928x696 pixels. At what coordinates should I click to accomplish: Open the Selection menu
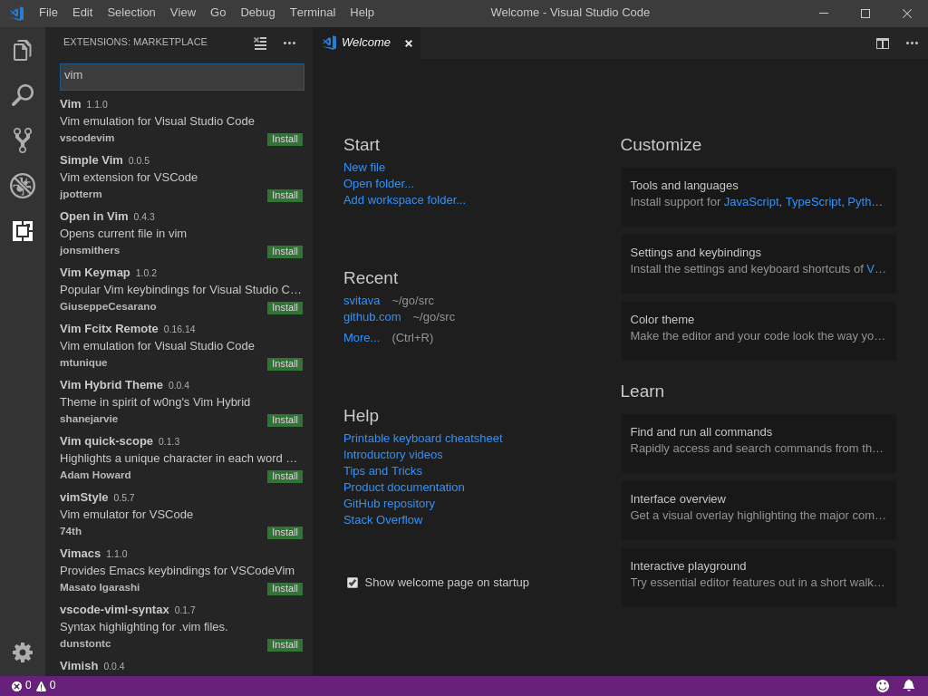pyautogui.click(x=131, y=13)
